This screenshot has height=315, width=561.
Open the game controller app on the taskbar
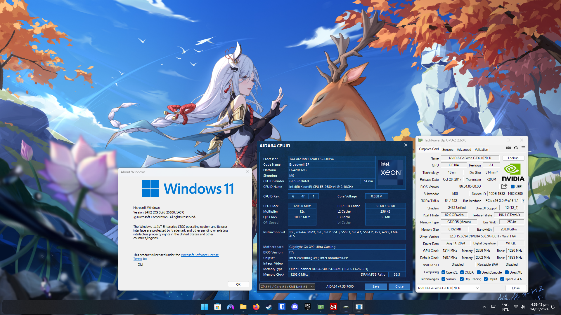click(x=231, y=307)
